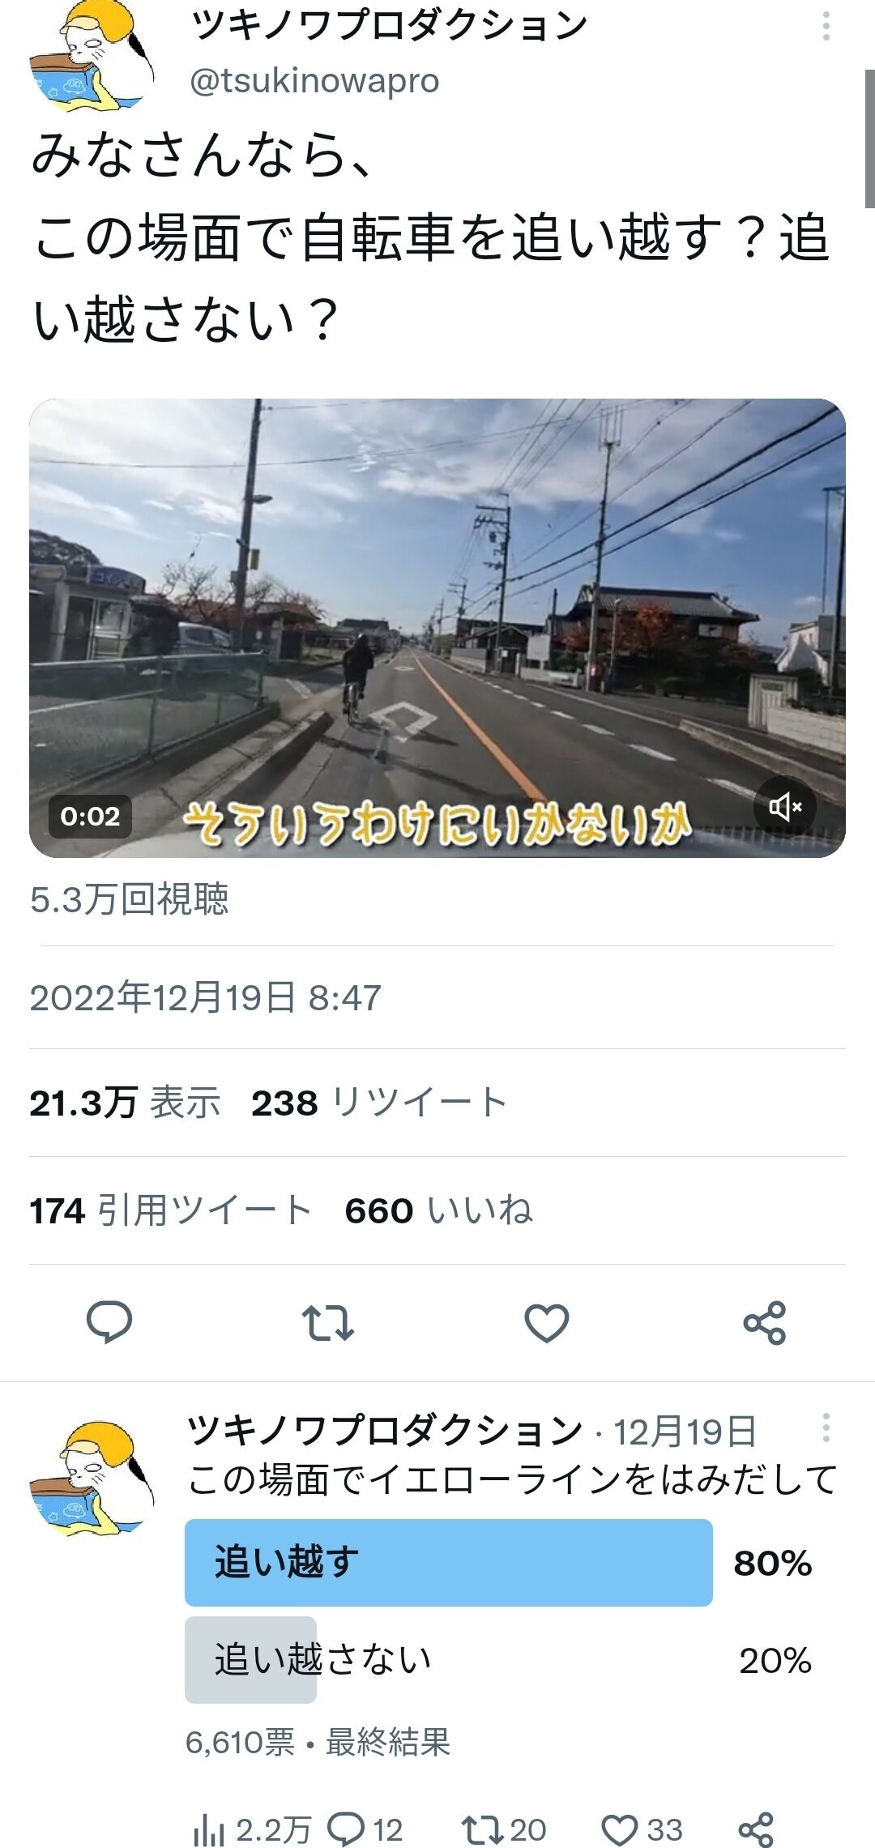Tap reply icon under main tweet
This screenshot has width=875, height=1848.
point(109,1322)
